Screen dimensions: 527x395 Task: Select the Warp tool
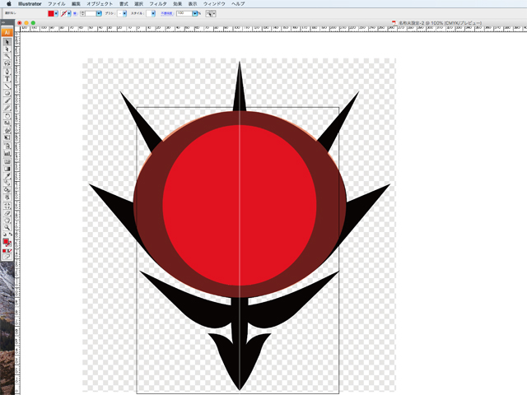coord(7,130)
